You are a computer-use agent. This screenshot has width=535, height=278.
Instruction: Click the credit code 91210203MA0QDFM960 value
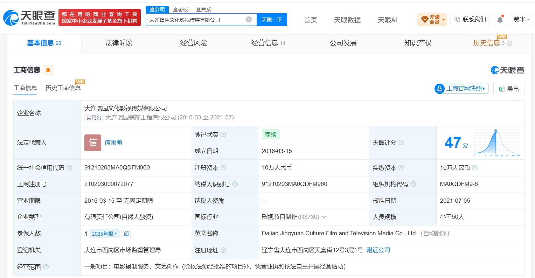(117, 168)
